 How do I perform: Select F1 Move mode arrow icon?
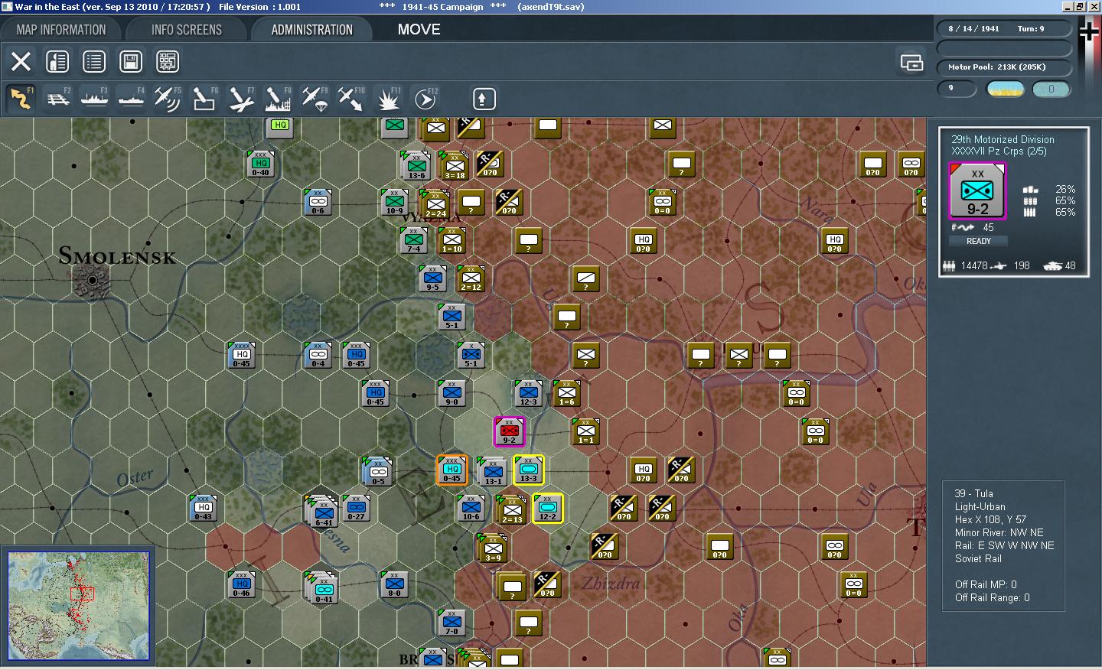21,99
